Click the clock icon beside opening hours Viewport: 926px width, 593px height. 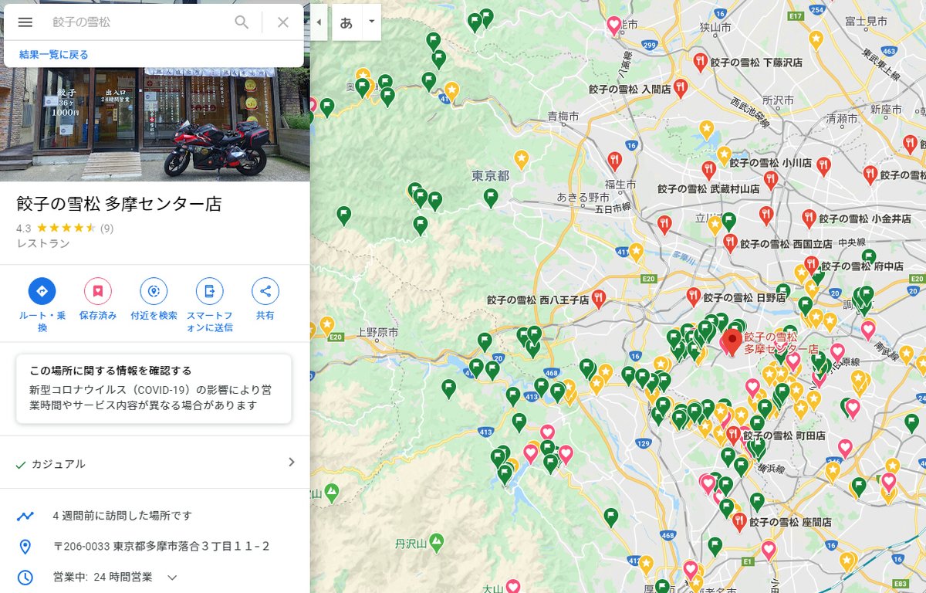click(25, 577)
